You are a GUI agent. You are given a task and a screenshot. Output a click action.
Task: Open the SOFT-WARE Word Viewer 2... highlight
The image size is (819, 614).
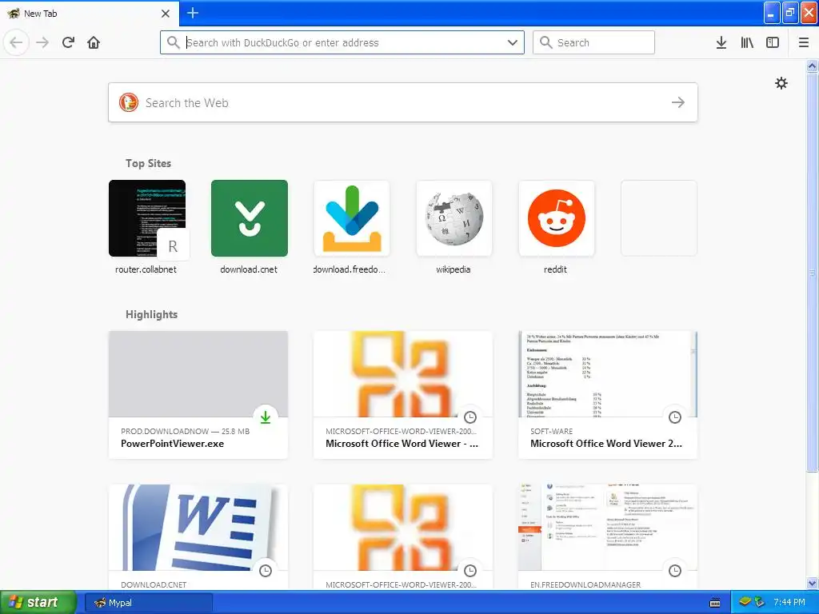click(x=608, y=395)
